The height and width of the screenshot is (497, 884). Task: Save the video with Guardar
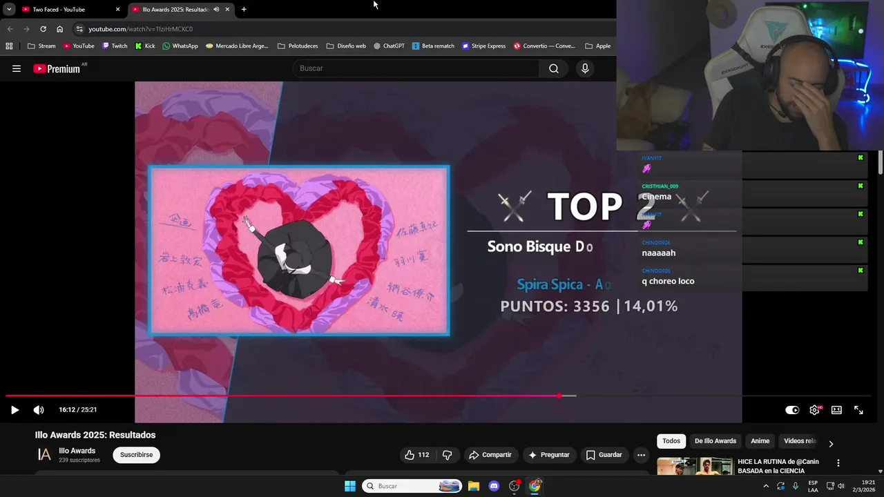coord(604,455)
